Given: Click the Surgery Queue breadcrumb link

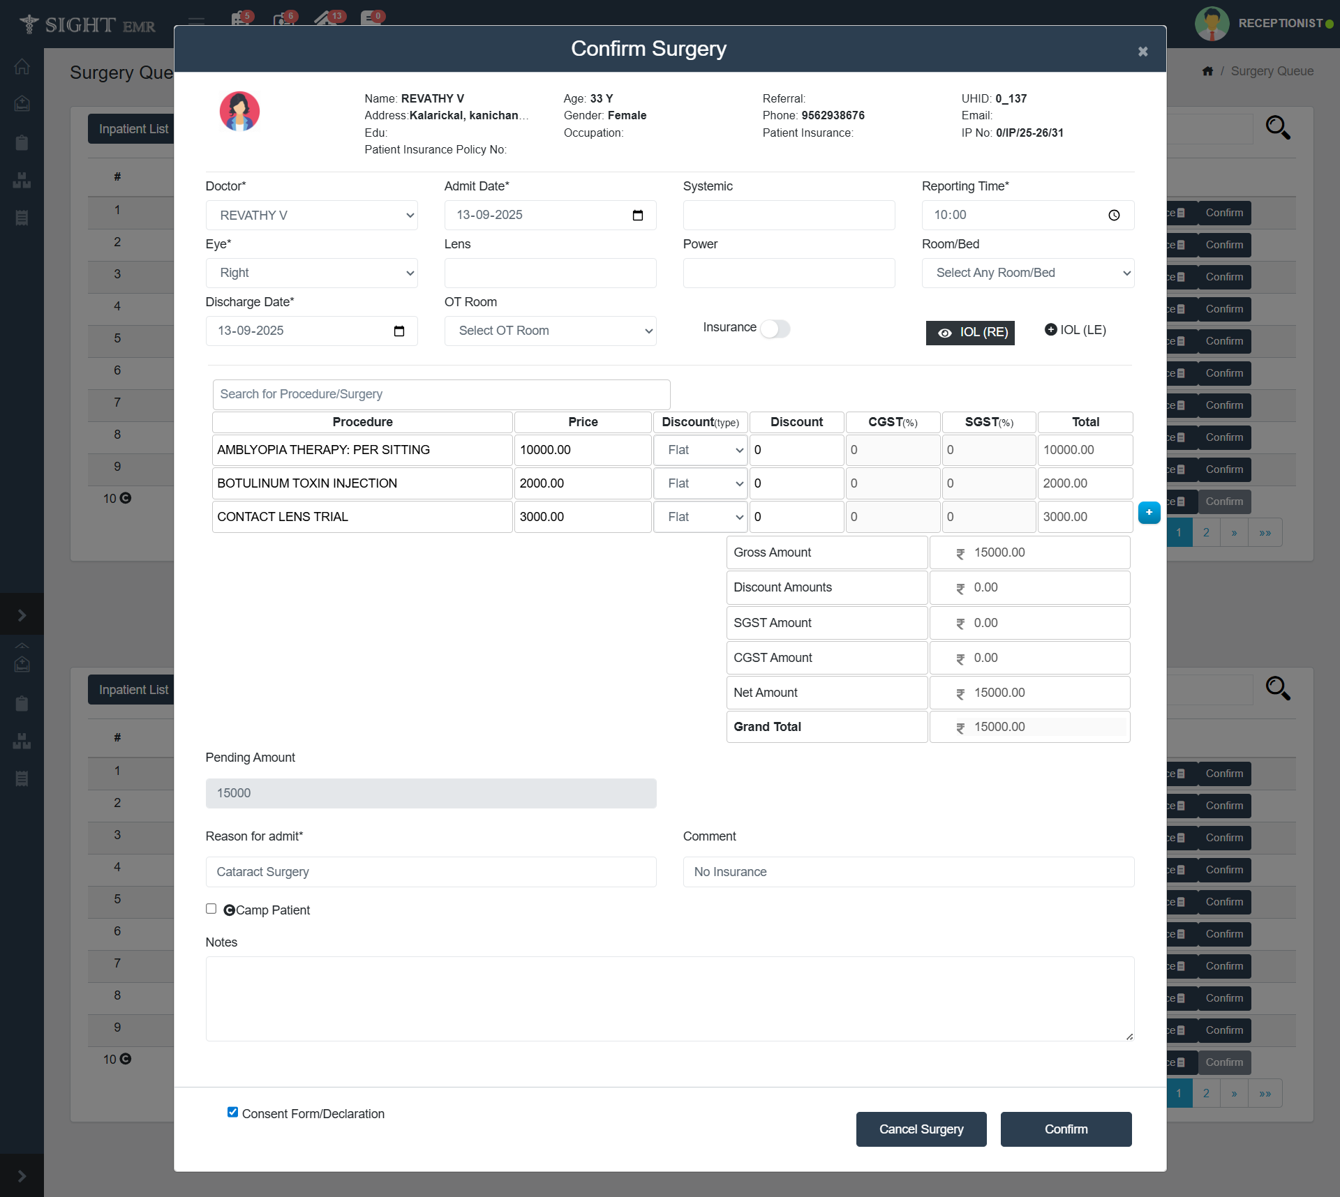Looking at the screenshot, I should (1272, 71).
